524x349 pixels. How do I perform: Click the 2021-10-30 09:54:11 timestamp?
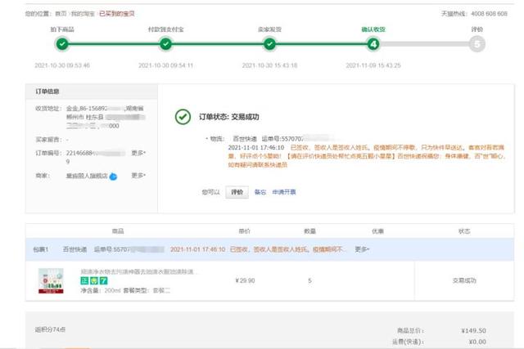click(x=165, y=65)
